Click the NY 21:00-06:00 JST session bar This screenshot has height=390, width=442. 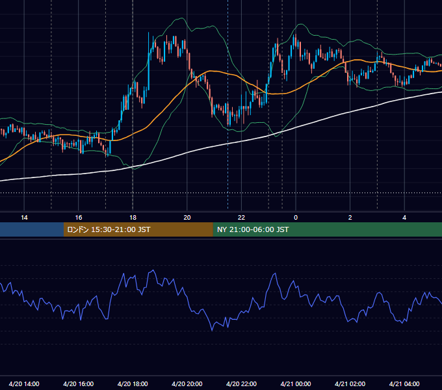click(x=327, y=229)
